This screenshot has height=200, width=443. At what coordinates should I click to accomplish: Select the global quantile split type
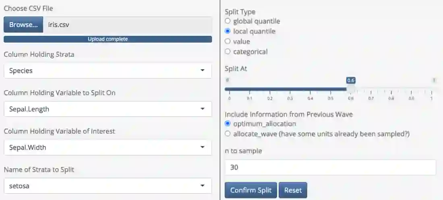click(x=228, y=21)
